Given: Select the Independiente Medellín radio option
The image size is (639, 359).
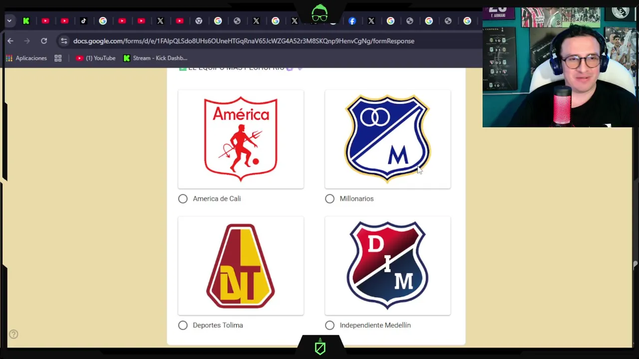Looking at the screenshot, I should coord(329,325).
